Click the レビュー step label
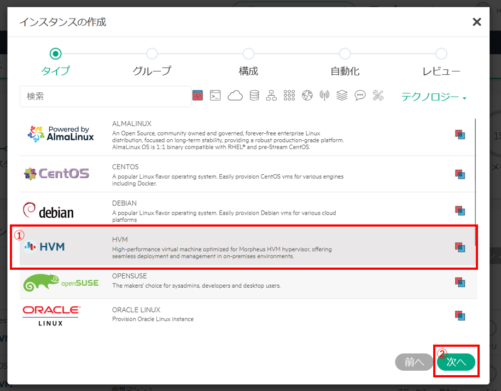501x391 pixels. click(x=441, y=71)
